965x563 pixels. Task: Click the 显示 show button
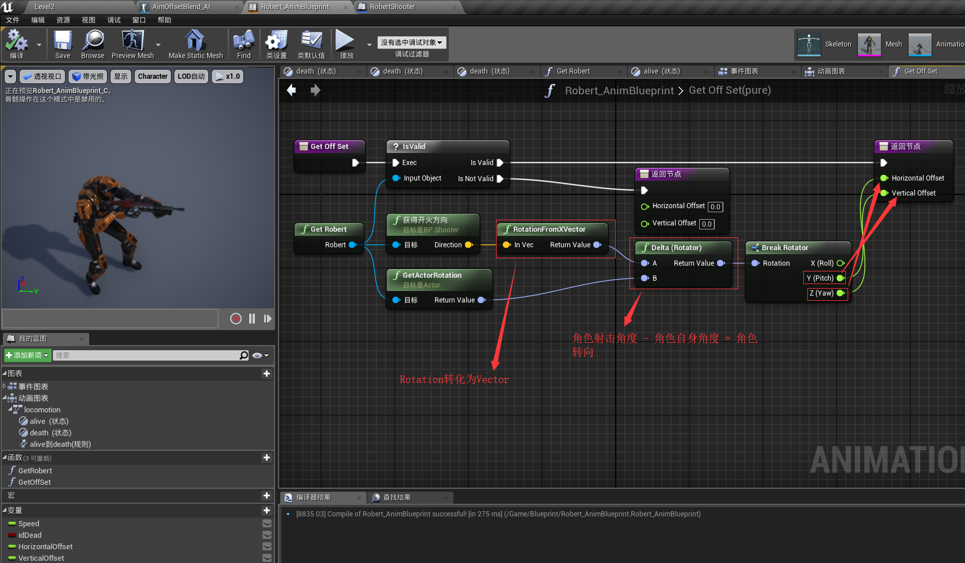tap(121, 76)
